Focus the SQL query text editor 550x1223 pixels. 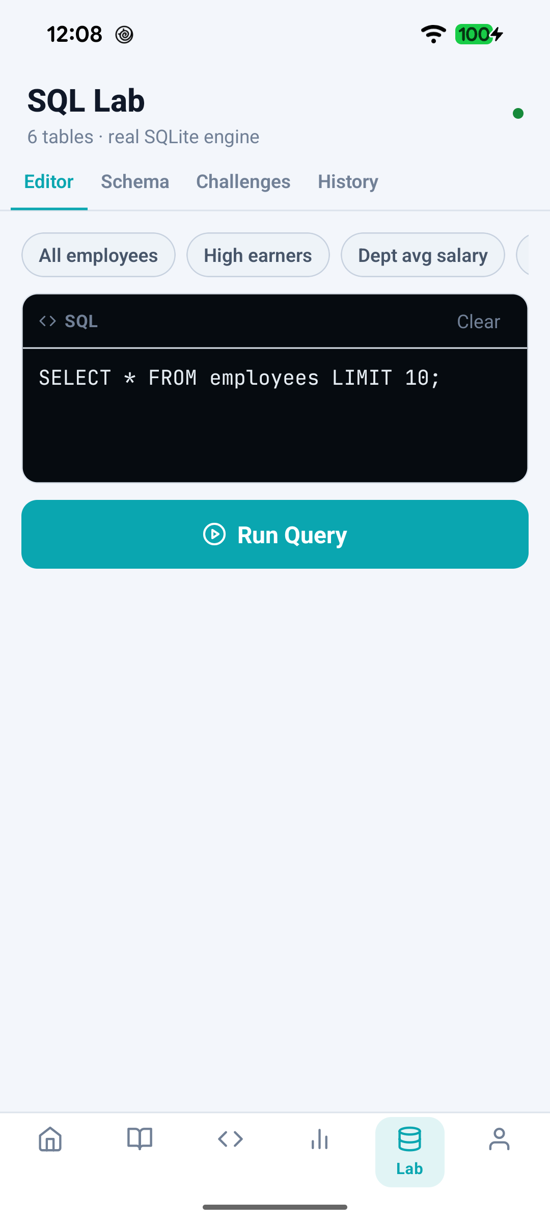tap(275, 415)
